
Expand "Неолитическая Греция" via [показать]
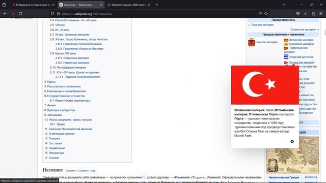[311, 177]
